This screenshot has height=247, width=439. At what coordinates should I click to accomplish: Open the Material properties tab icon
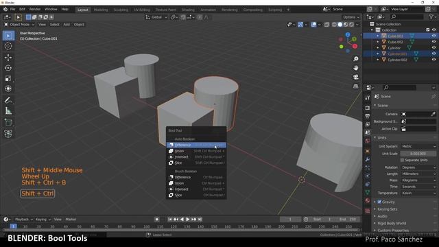pyautogui.click(x=368, y=201)
